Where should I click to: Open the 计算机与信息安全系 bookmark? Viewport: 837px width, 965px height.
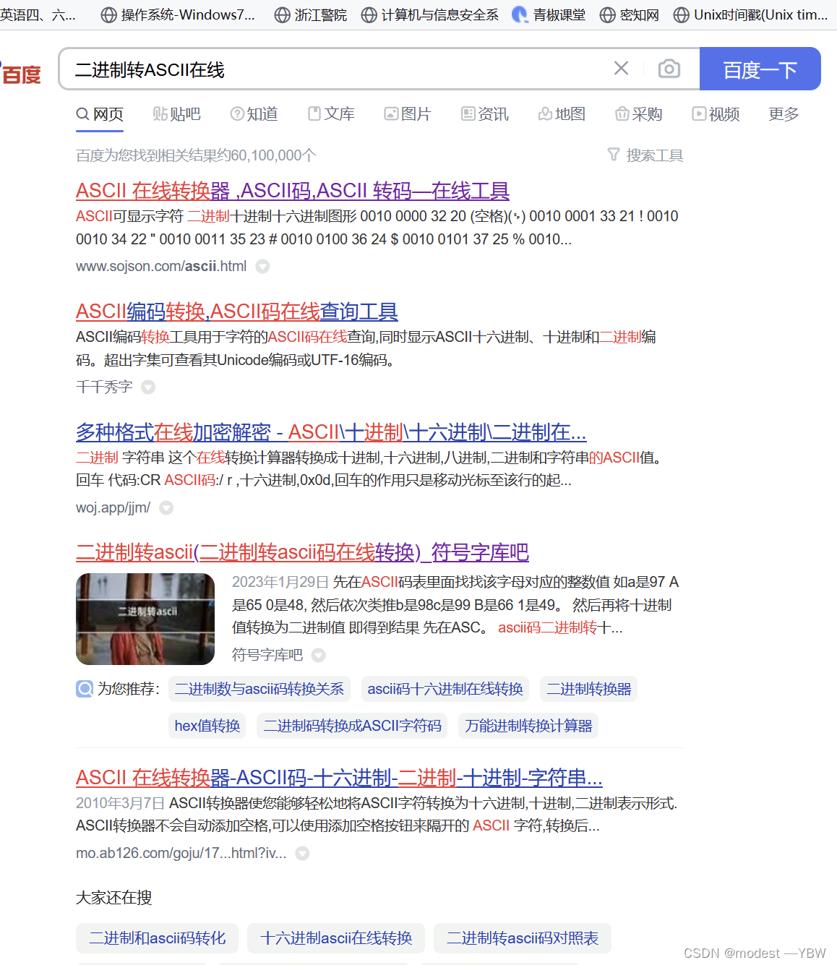pos(429,14)
